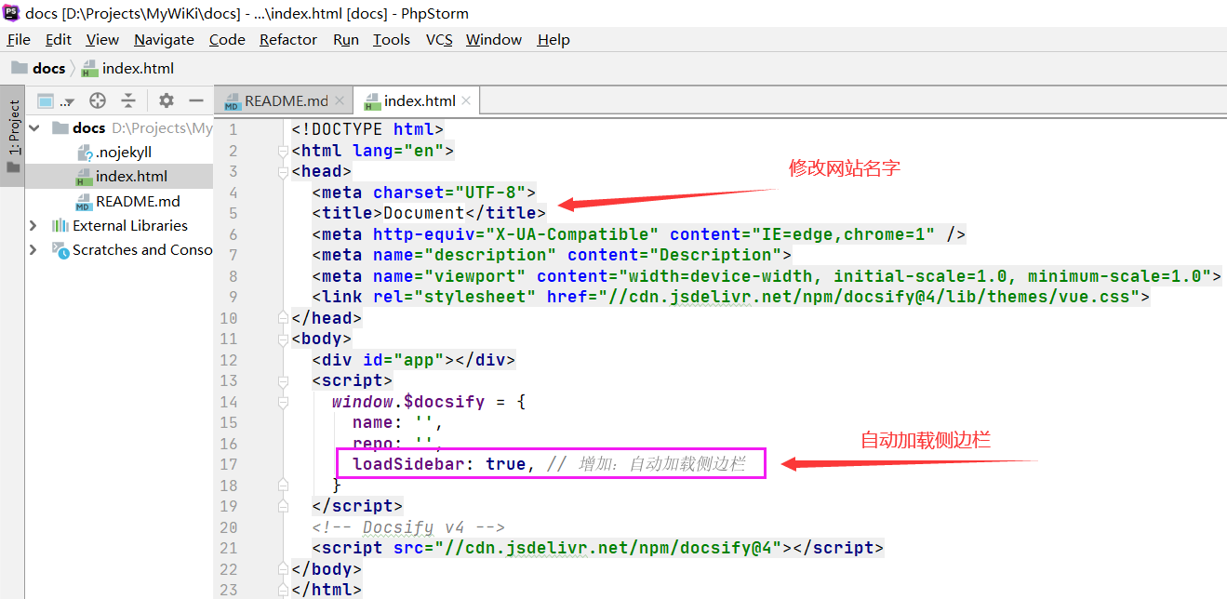1227x599 pixels.
Task: Expand Scratches and Consoles in the tree
Action: pyautogui.click(x=34, y=249)
